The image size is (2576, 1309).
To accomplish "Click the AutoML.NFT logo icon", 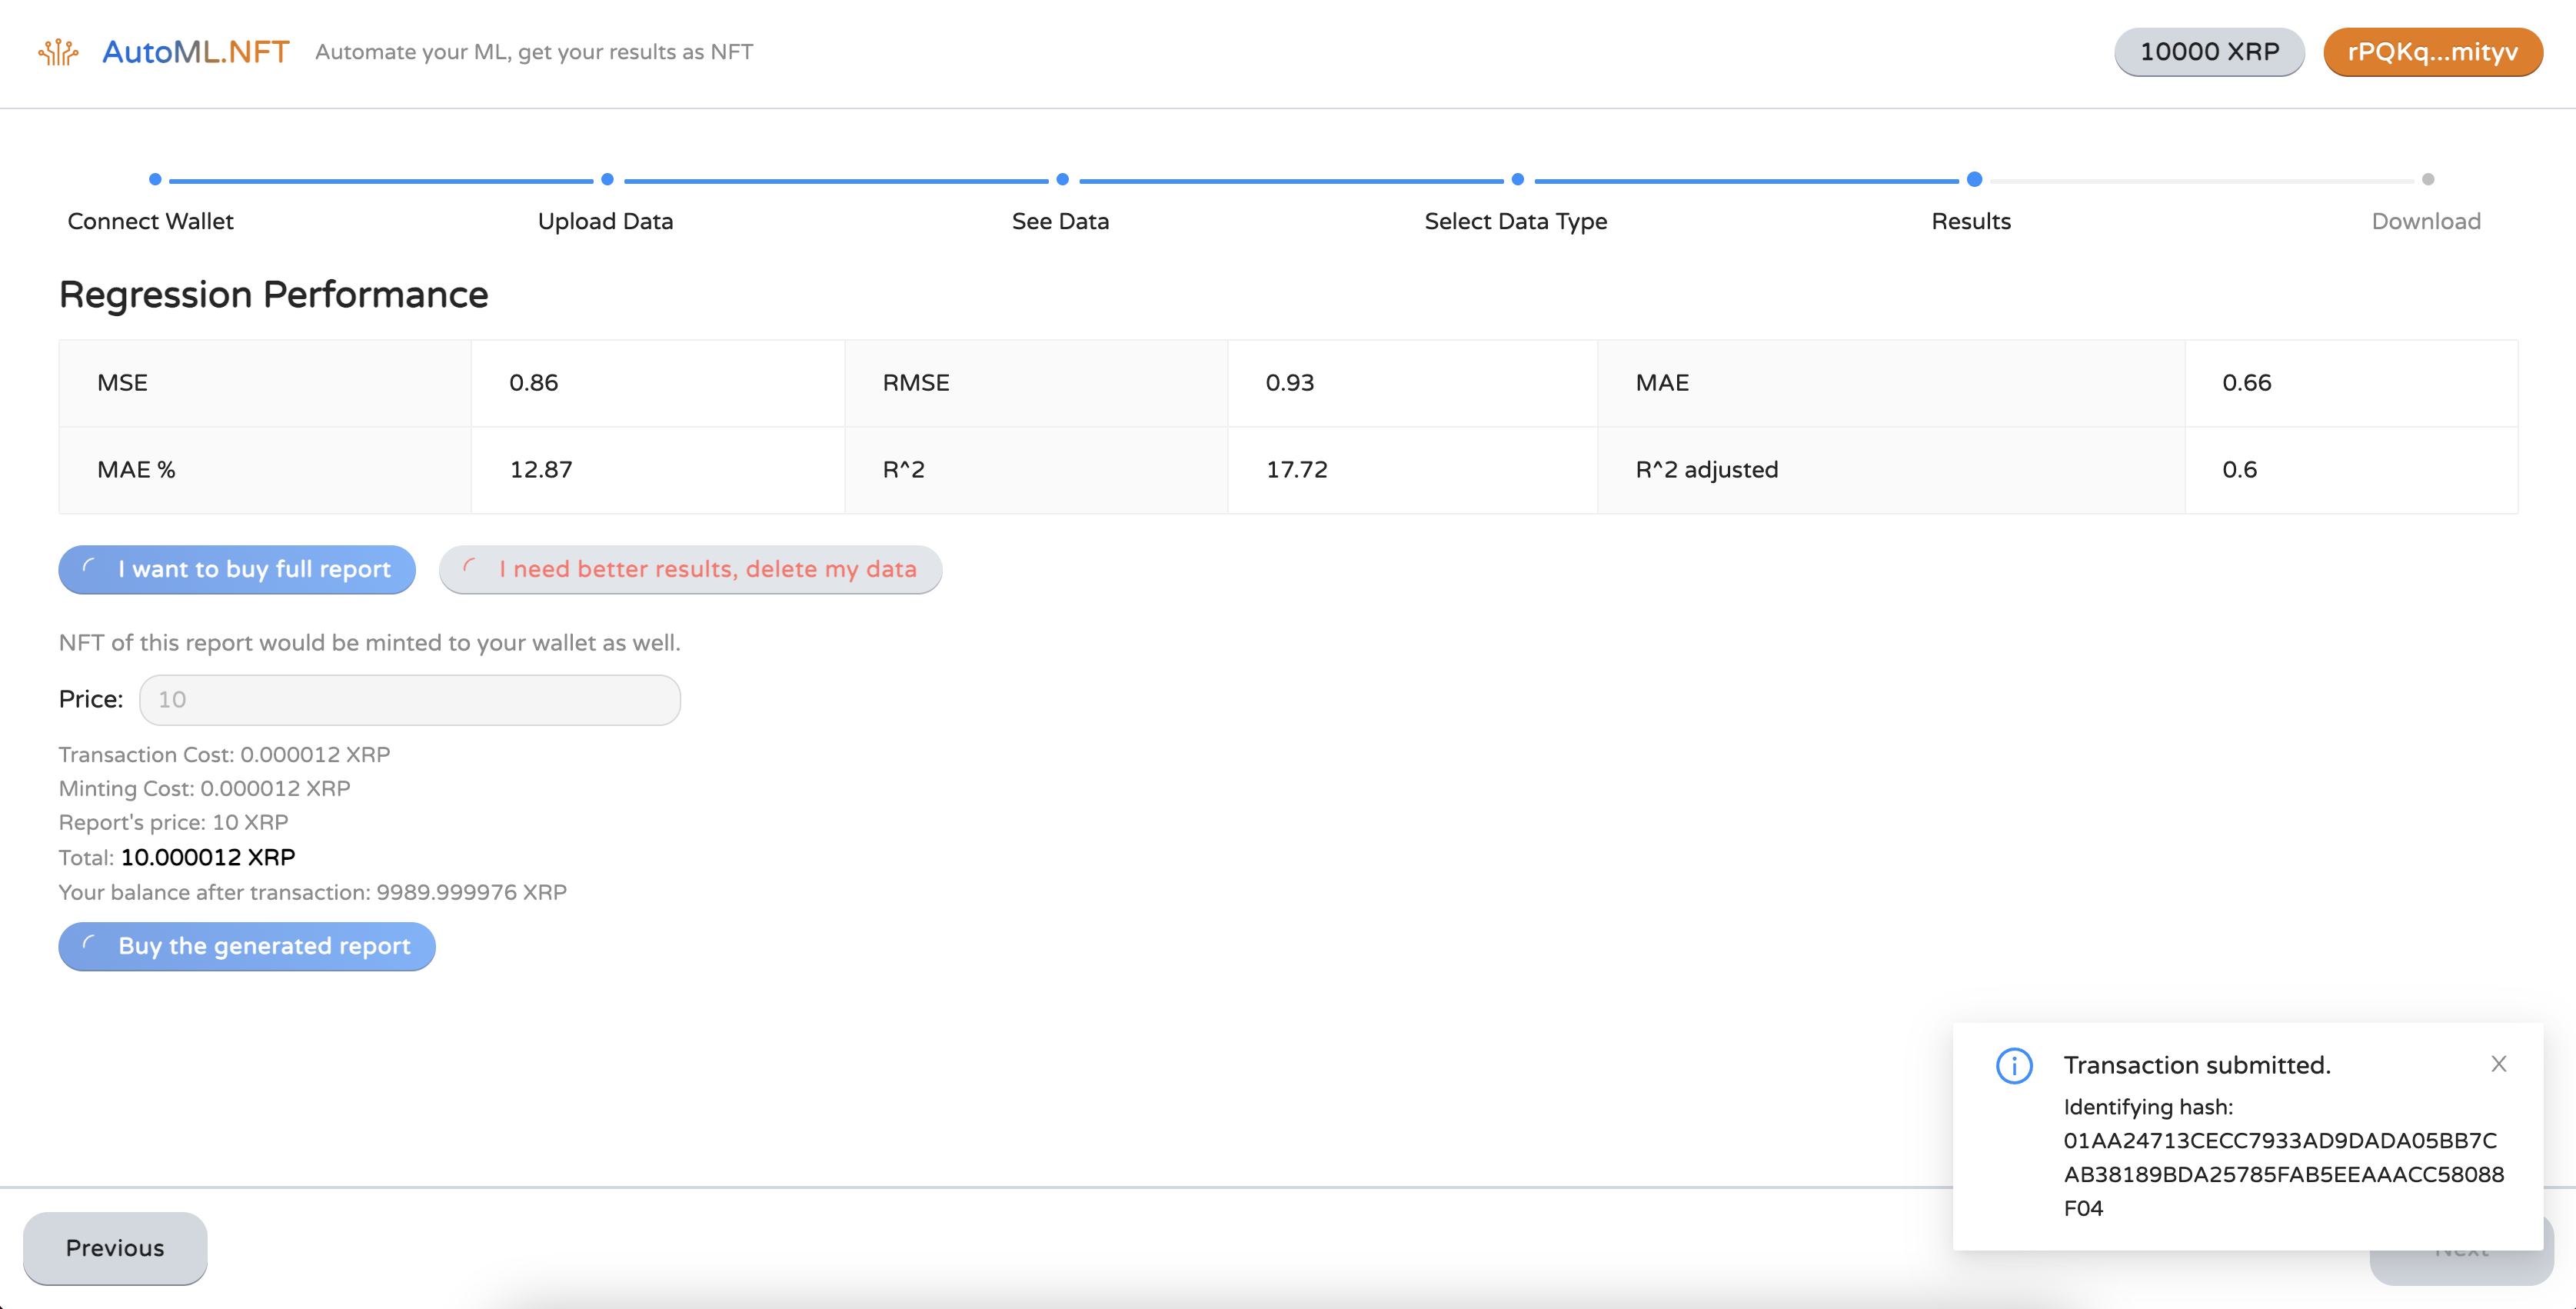I will pyautogui.click(x=58, y=51).
